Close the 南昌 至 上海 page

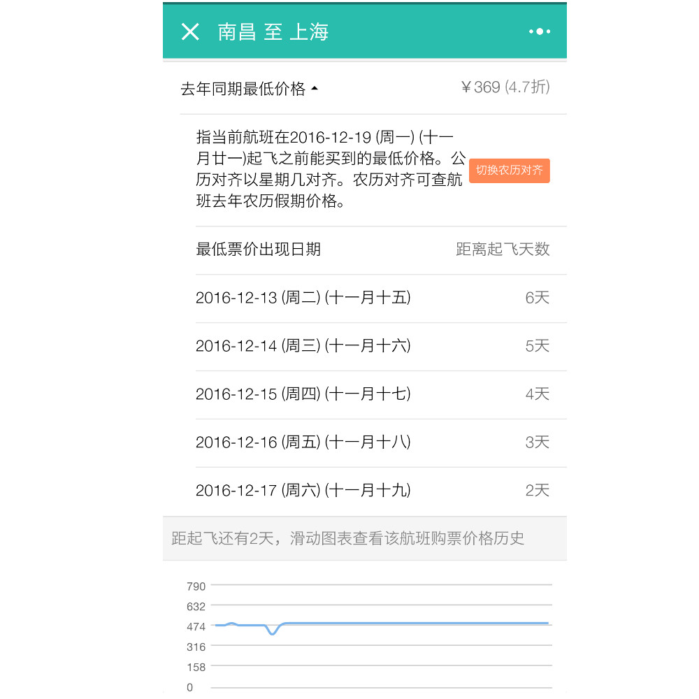[190, 32]
